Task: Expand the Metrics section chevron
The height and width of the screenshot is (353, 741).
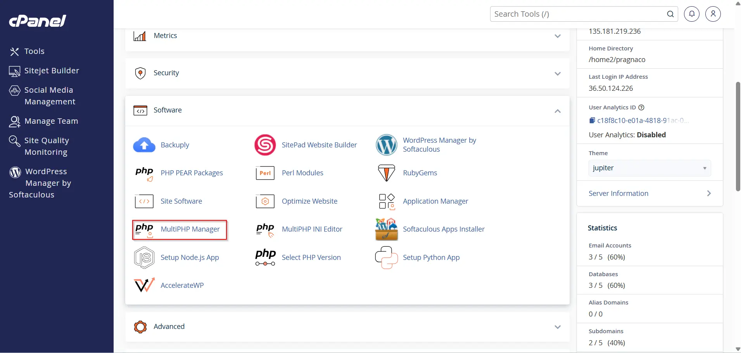Action: 558,36
